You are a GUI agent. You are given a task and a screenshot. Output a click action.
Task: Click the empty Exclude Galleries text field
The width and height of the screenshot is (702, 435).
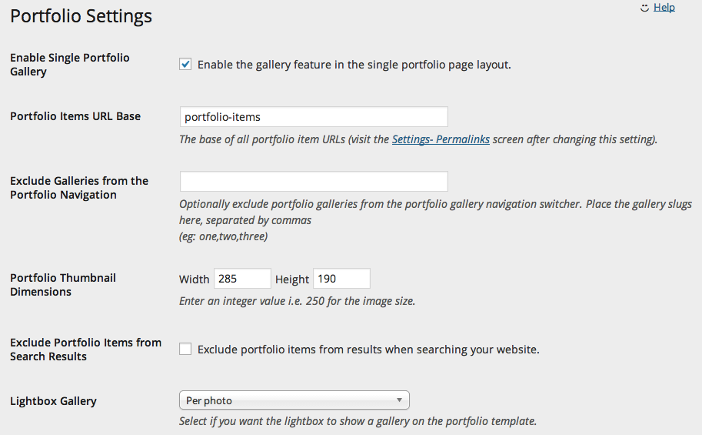click(314, 181)
